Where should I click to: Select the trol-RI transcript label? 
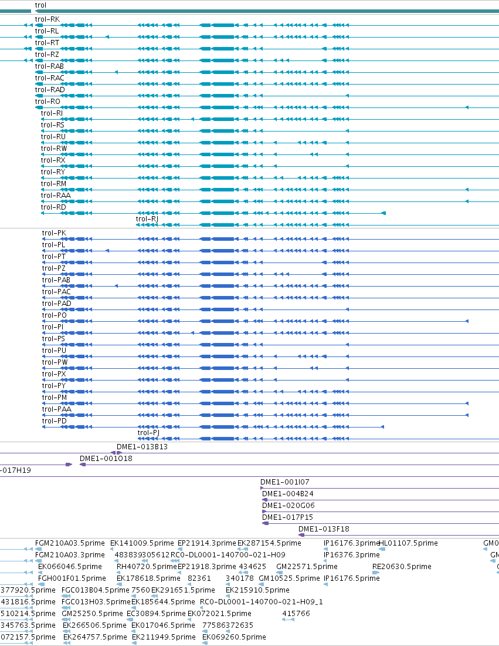click(52, 113)
